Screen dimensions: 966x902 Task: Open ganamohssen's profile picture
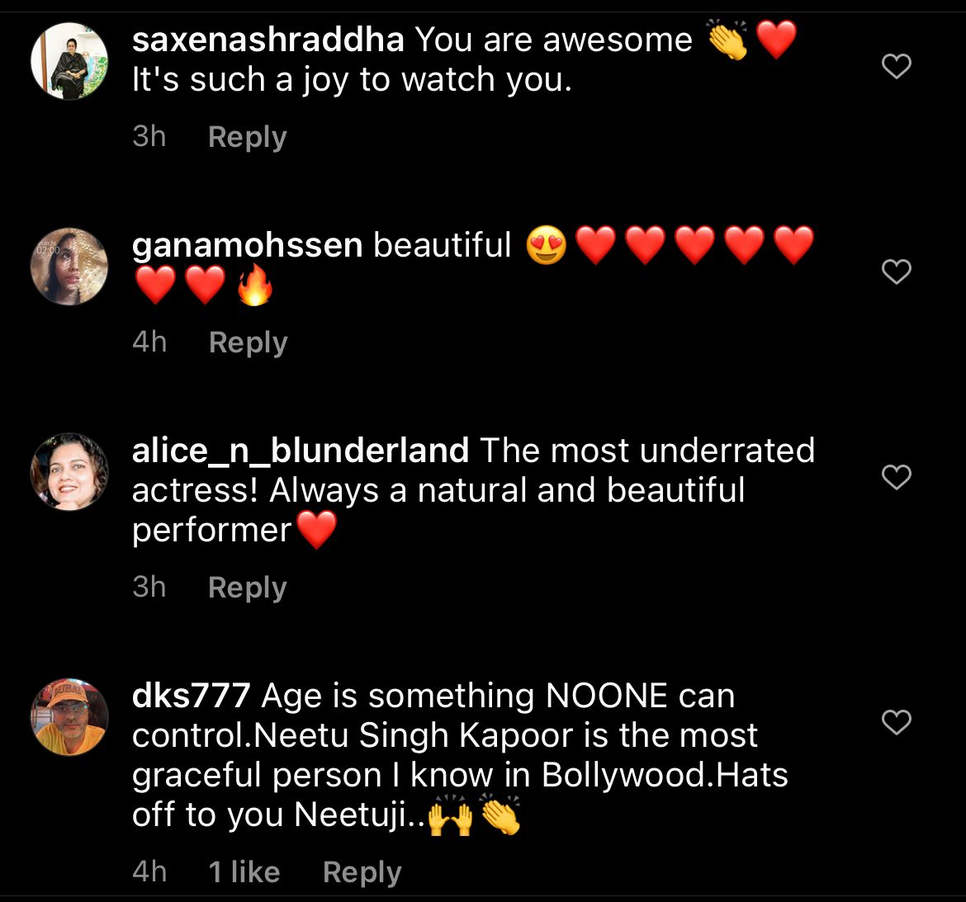(69, 267)
